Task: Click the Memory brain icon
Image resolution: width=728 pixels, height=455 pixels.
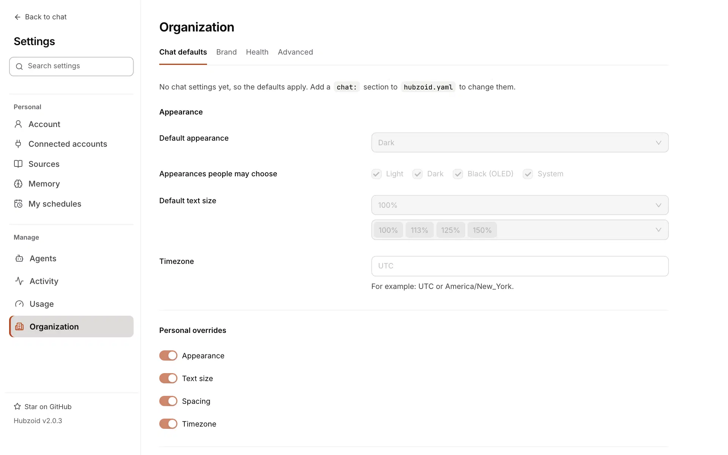Action: click(x=18, y=184)
